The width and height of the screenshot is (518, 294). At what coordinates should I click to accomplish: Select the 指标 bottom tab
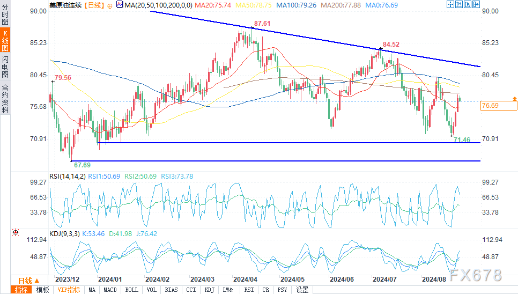coord(21,290)
